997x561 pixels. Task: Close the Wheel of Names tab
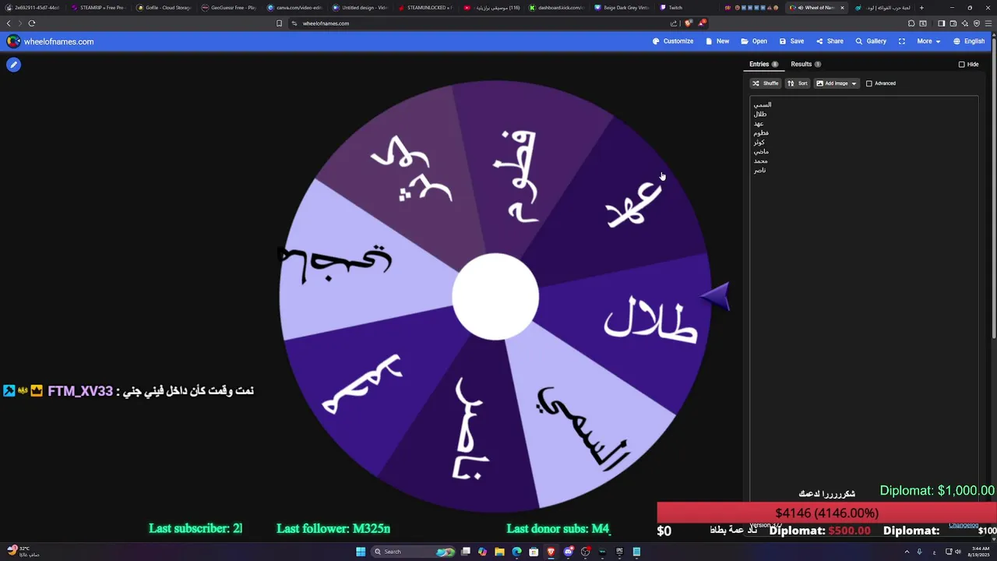point(842,8)
